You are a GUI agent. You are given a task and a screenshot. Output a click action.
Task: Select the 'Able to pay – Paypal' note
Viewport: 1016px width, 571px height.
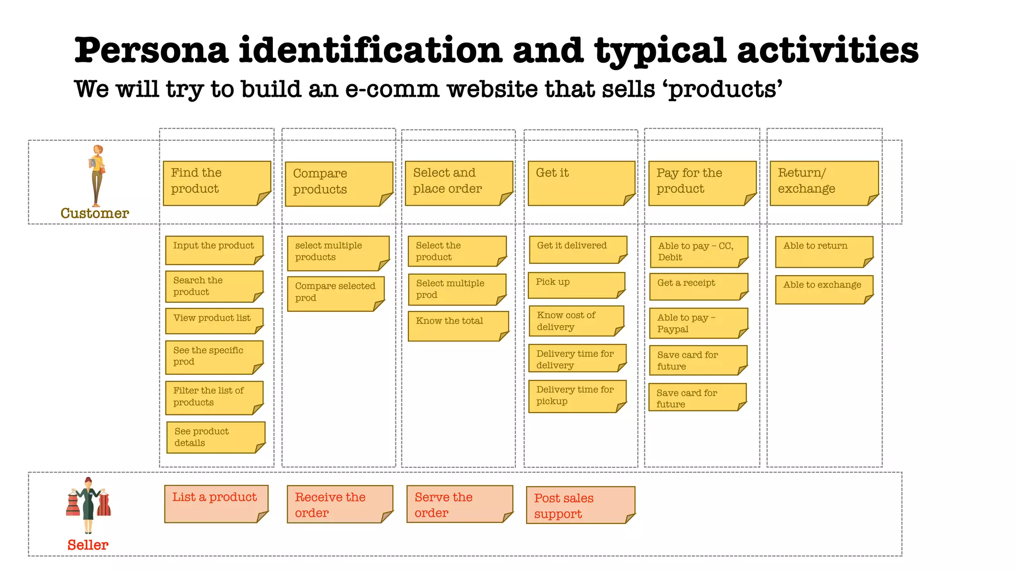[698, 323]
